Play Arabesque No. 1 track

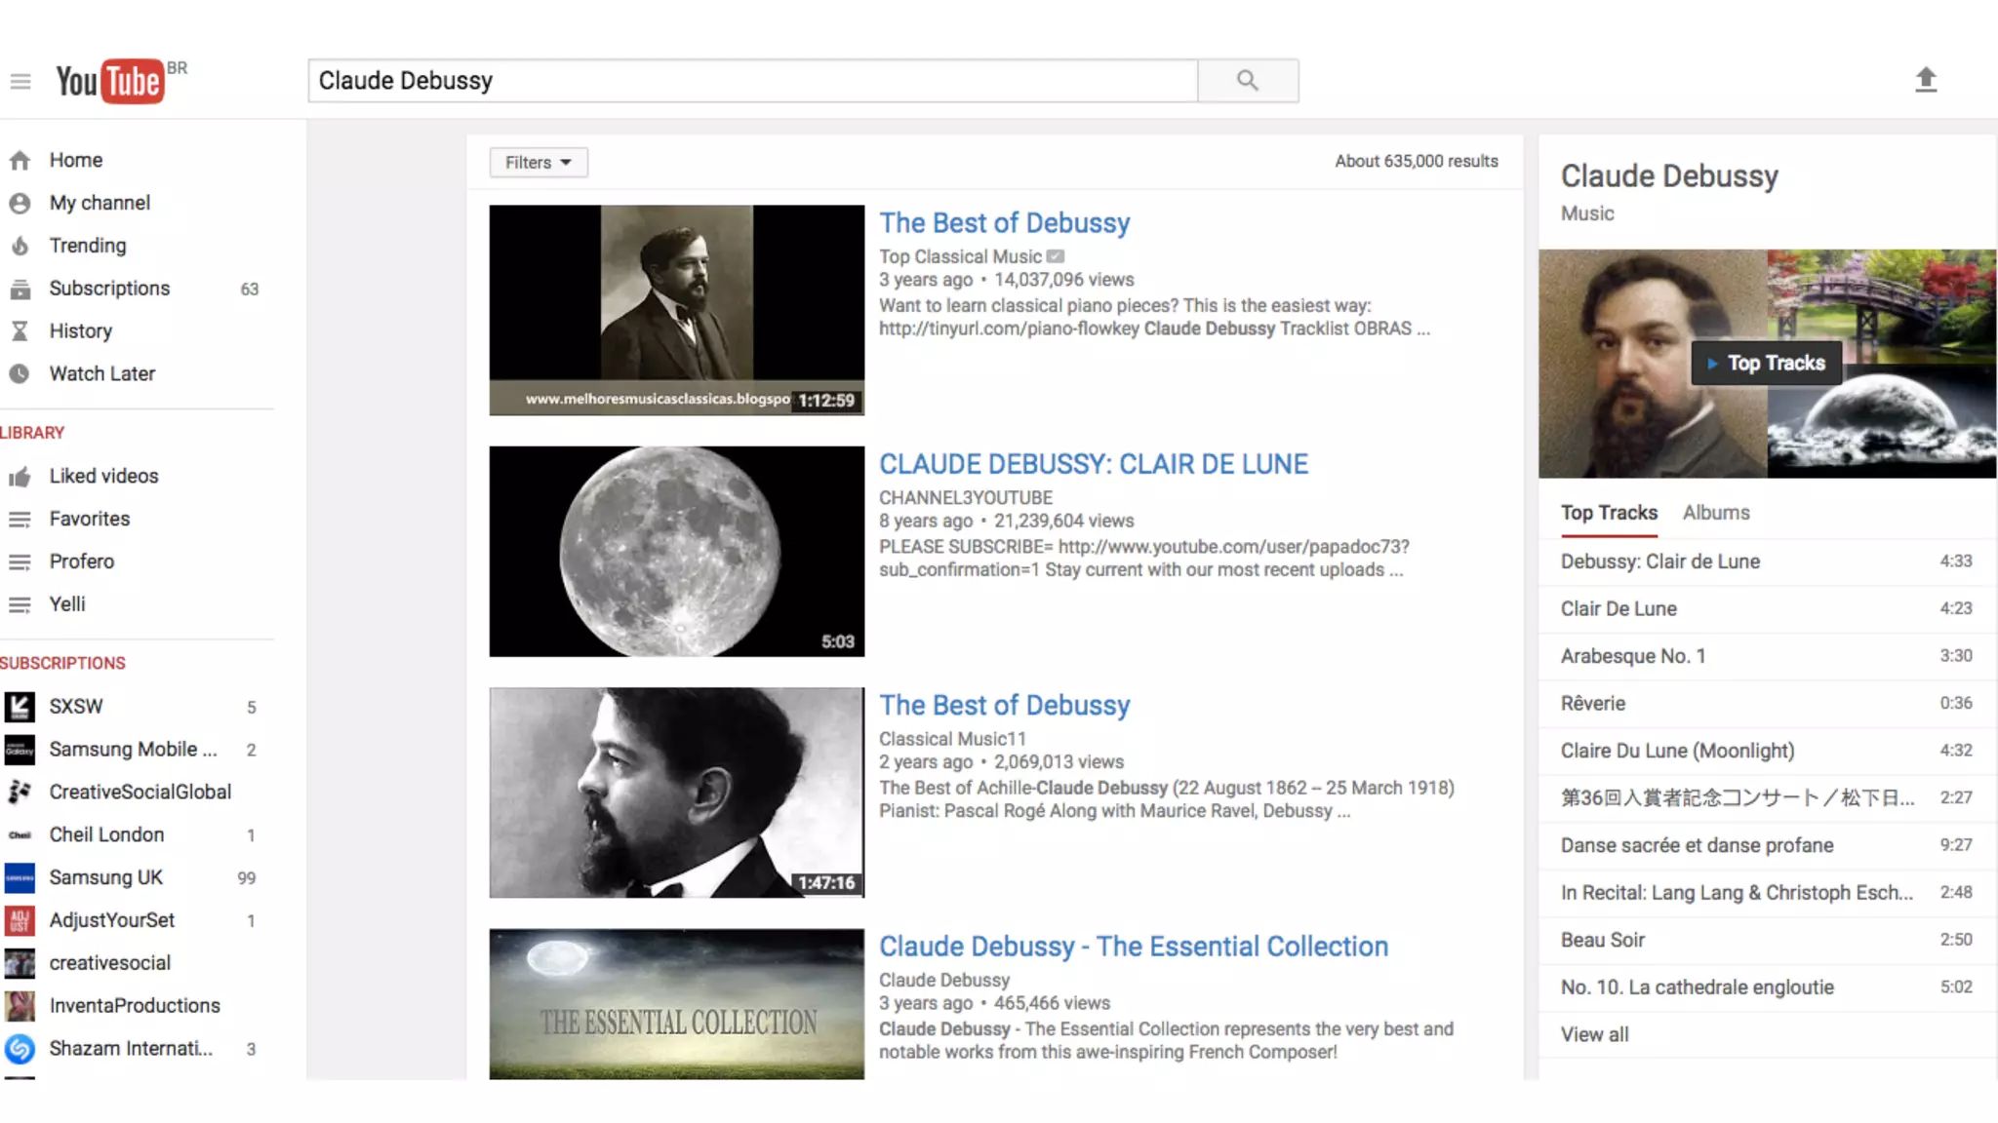pos(1632,656)
